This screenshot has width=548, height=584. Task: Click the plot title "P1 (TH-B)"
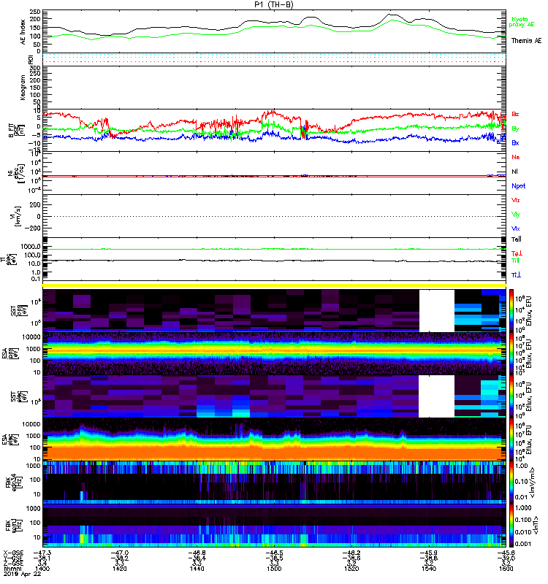click(x=273, y=4)
